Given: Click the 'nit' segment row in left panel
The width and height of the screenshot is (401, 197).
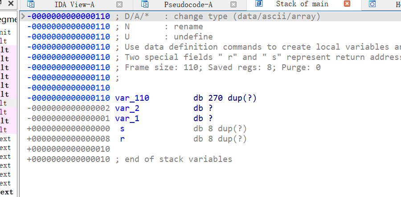Looking at the screenshot, I should pyautogui.click(x=5, y=32).
